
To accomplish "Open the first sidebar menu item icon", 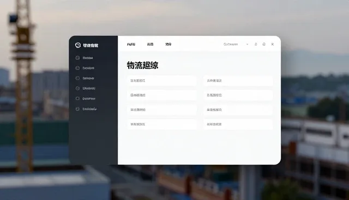I will click(x=77, y=58).
